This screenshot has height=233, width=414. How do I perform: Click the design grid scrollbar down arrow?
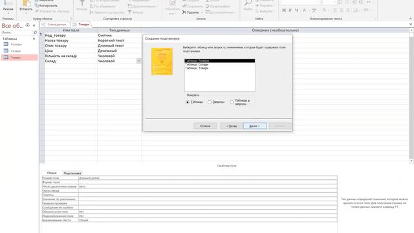pos(411,161)
